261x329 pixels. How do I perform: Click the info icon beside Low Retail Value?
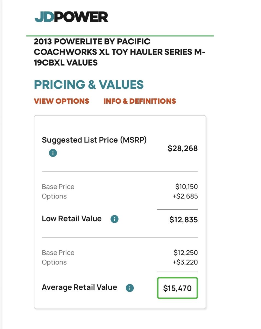point(114,219)
